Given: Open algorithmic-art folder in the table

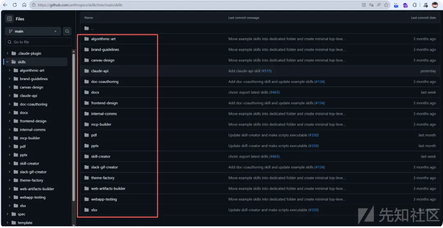Looking at the screenshot, I should pyautogui.click(x=103, y=39).
